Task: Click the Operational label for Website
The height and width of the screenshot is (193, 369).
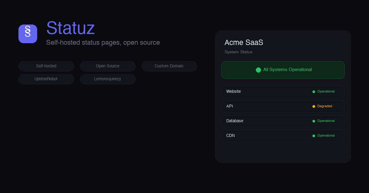Action: 326,92
